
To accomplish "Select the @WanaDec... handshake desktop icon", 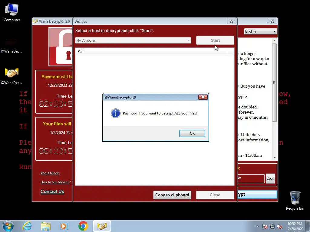I will click(x=12, y=76).
